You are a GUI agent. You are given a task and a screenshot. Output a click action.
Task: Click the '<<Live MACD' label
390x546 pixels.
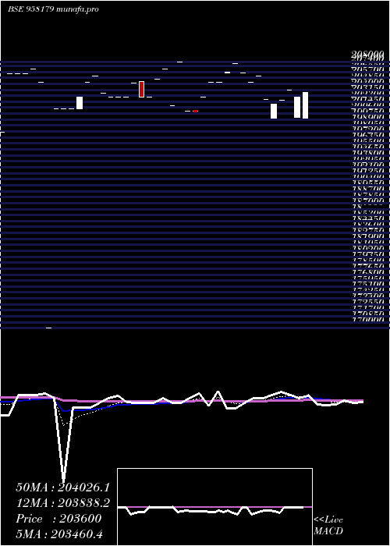click(328, 526)
